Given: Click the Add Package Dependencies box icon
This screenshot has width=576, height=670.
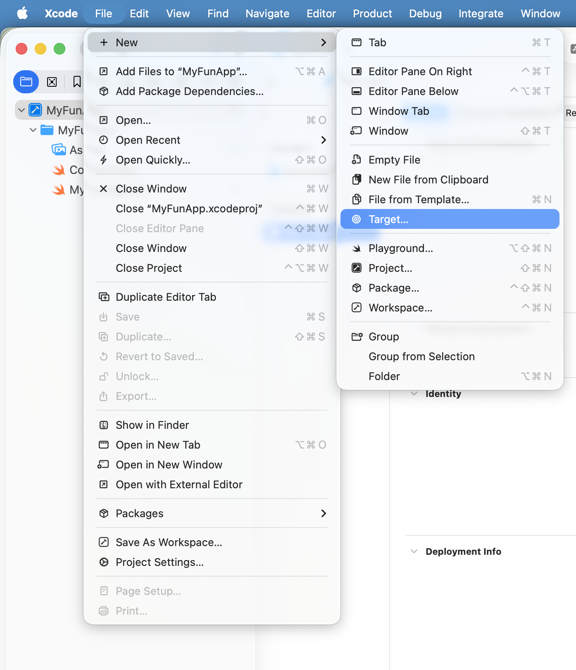Looking at the screenshot, I should click(x=104, y=91).
